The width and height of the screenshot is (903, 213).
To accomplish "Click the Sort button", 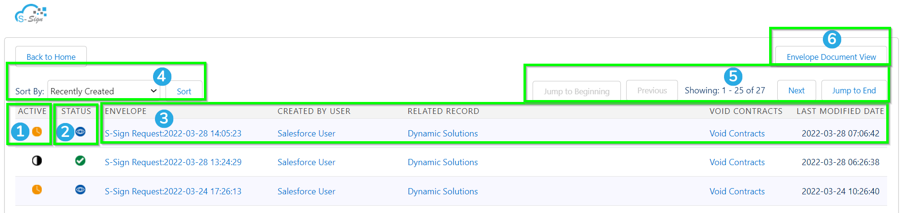I will [x=184, y=91].
